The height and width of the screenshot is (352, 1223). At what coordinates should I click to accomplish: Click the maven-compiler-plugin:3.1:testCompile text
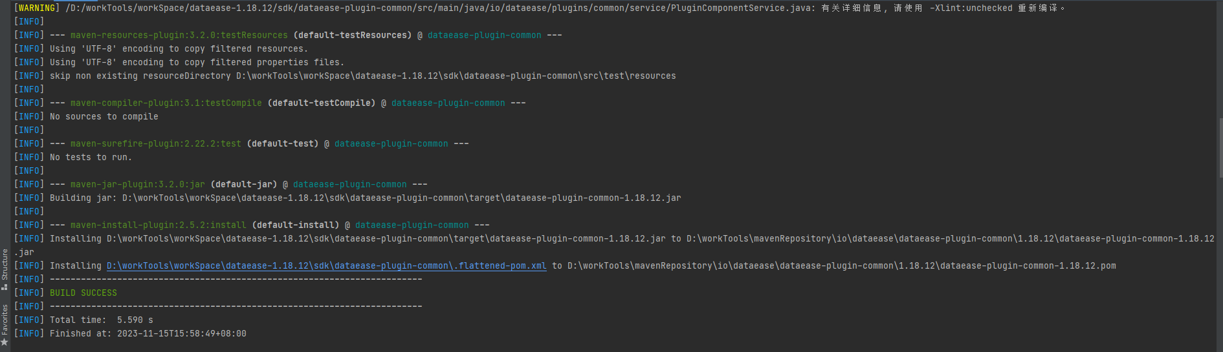(x=166, y=103)
